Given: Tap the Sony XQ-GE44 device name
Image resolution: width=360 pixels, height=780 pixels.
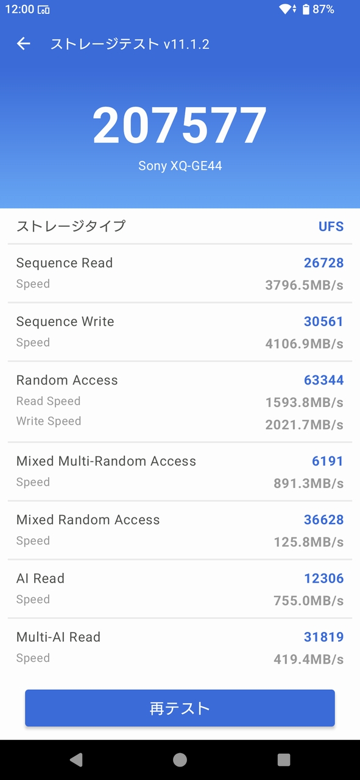Looking at the screenshot, I should (x=180, y=166).
